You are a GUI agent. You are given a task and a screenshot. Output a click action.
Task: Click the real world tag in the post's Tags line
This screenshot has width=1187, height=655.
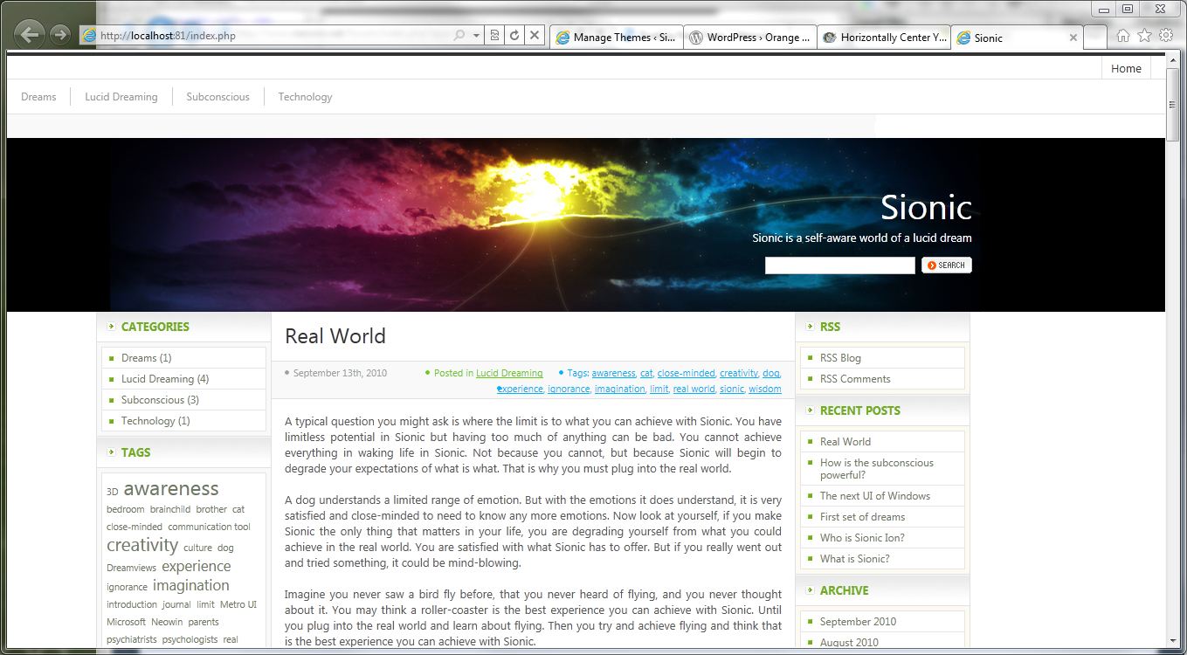(x=694, y=389)
